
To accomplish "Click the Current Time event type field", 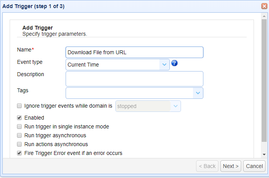I will click(x=113, y=65).
